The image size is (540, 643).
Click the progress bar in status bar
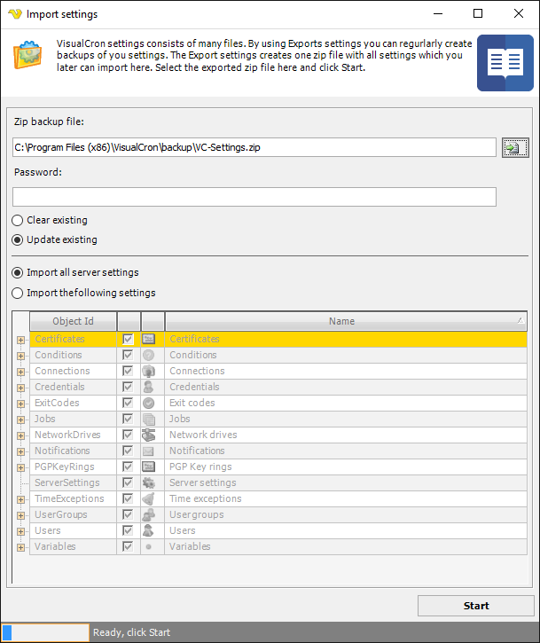coord(45,632)
